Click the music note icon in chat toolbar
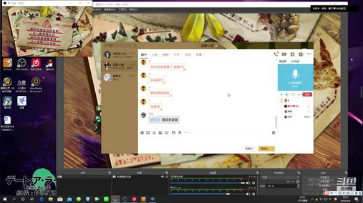This screenshot has width=363, height=203. click(x=167, y=133)
